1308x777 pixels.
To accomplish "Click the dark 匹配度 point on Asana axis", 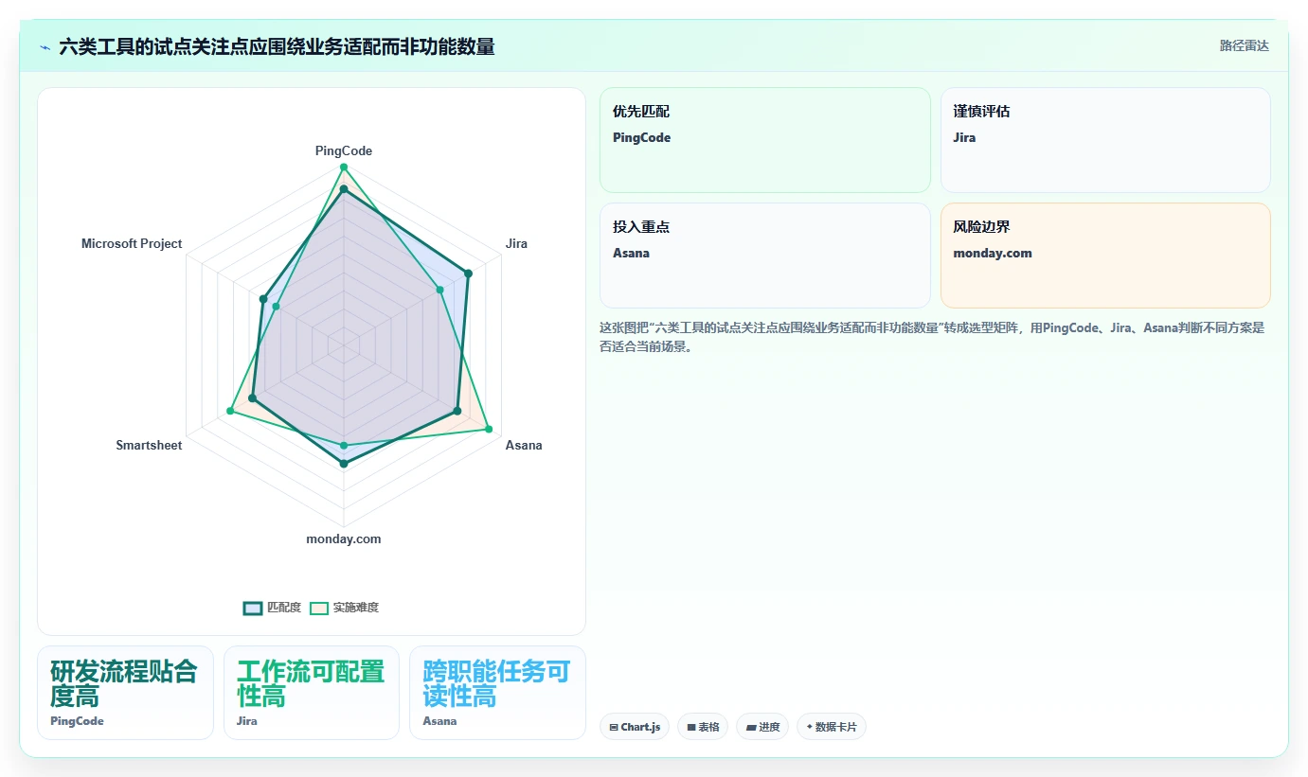I will coord(457,411).
